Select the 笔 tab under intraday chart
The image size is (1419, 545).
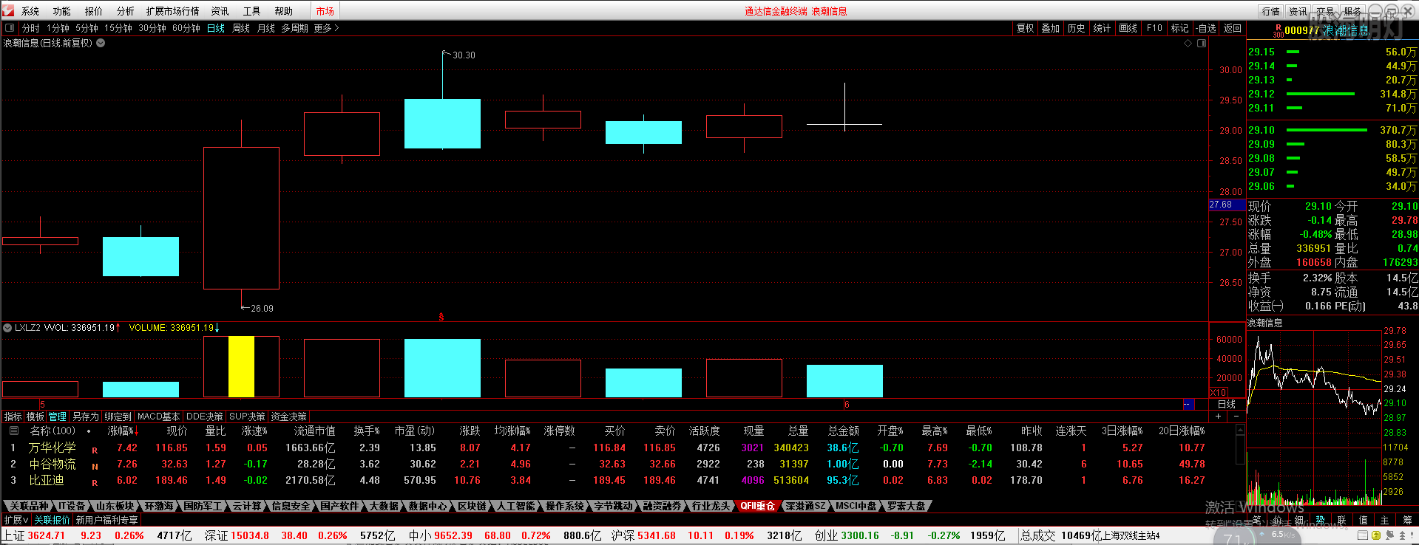[x=1257, y=520]
